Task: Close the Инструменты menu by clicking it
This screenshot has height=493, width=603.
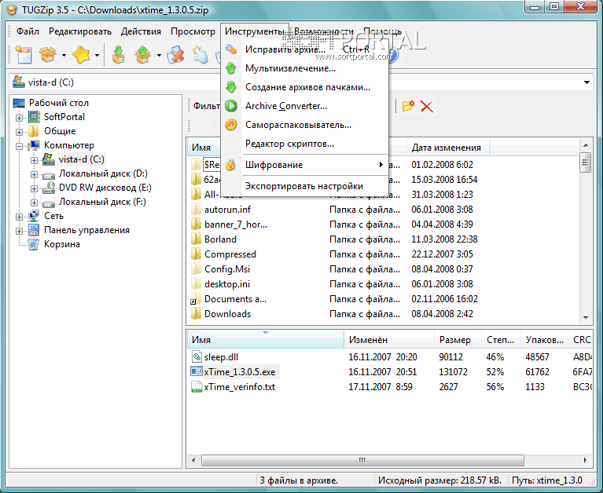Action: tap(255, 31)
